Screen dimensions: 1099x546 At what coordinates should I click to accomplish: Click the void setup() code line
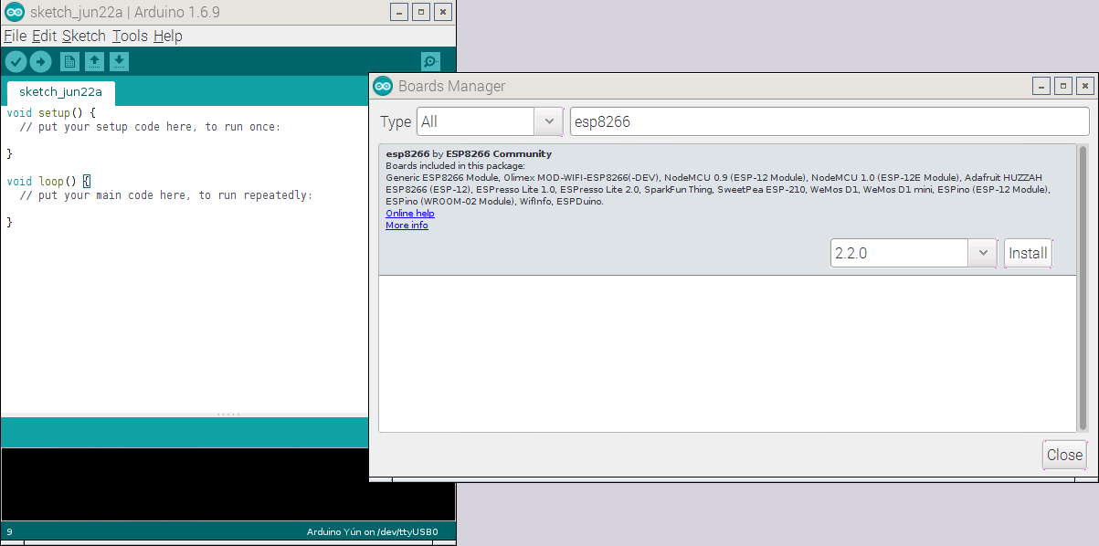pyautogui.click(x=51, y=112)
